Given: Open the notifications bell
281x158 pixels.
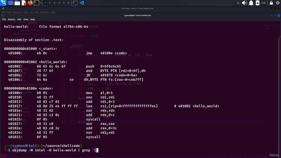Looking at the screenshot, I should (x=251, y=3).
